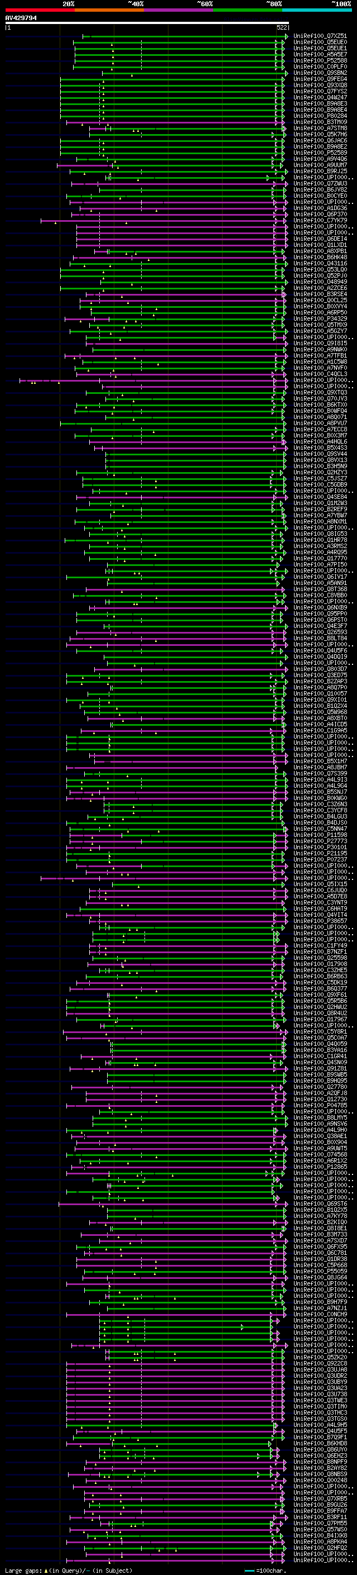The image size is (357, 1575).
Task: Select hit label UniRef100_Q5K7H6
Action: tap(320, 135)
